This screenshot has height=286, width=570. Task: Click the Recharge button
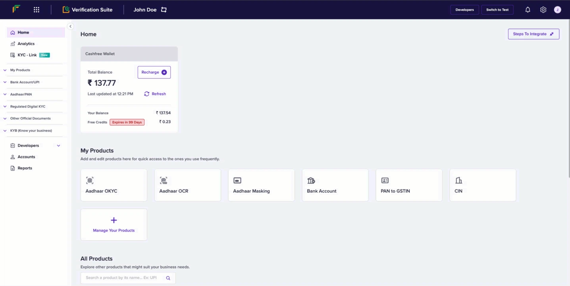(154, 72)
